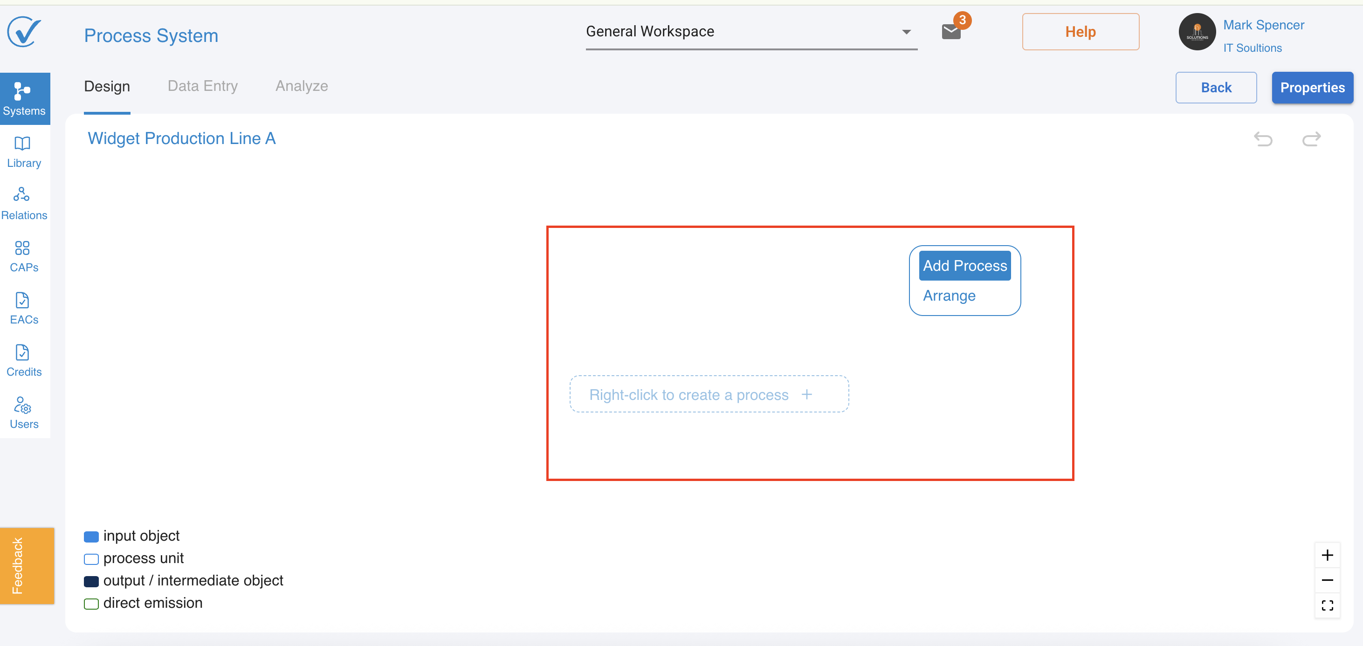Click the redo arrow icon

tap(1311, 139)
